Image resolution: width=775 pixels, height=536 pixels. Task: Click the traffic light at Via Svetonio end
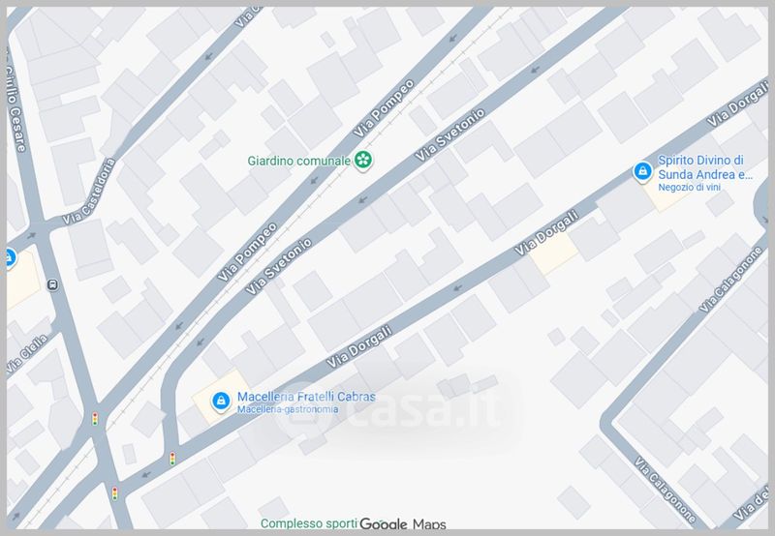tap(172, 459)
